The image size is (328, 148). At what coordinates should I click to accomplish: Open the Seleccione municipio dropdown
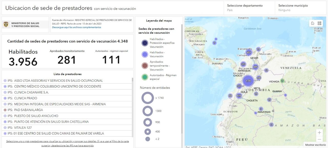(293, 5)
